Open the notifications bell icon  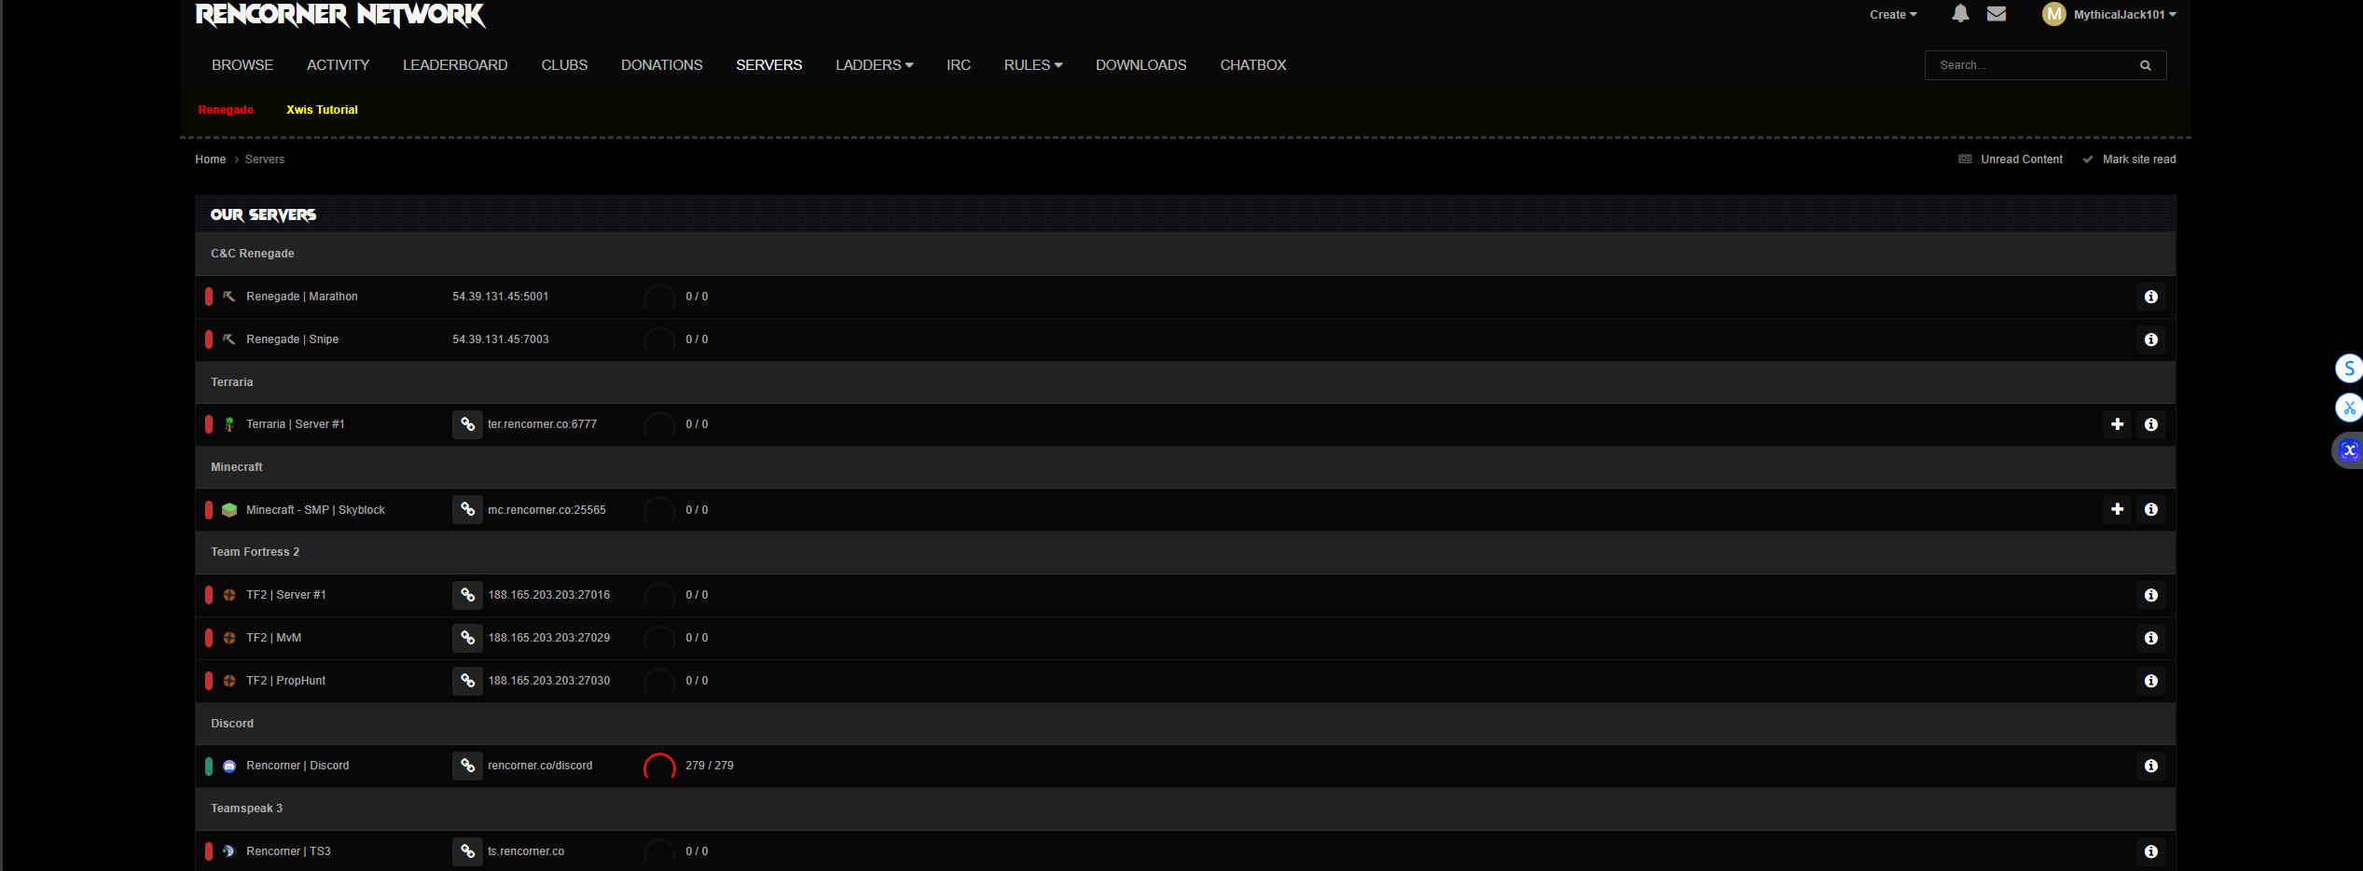1960,14
